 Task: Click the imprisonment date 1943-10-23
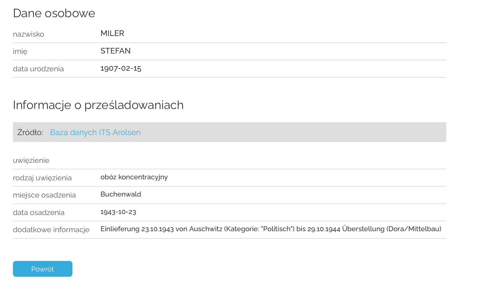[x=118, y=212]
